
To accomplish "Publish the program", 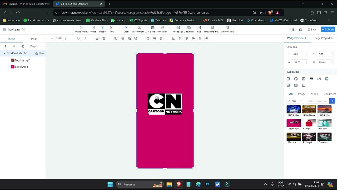I will pyautogui.click(x=328, y=30).
